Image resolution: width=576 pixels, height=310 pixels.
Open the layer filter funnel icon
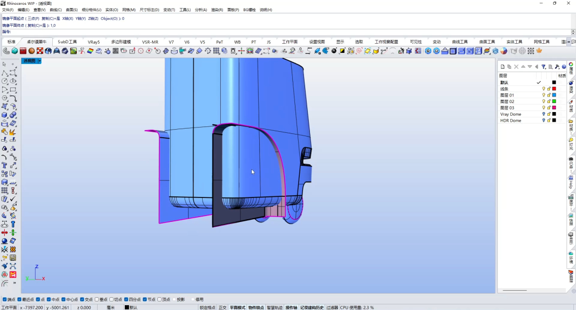coord(543,67)
